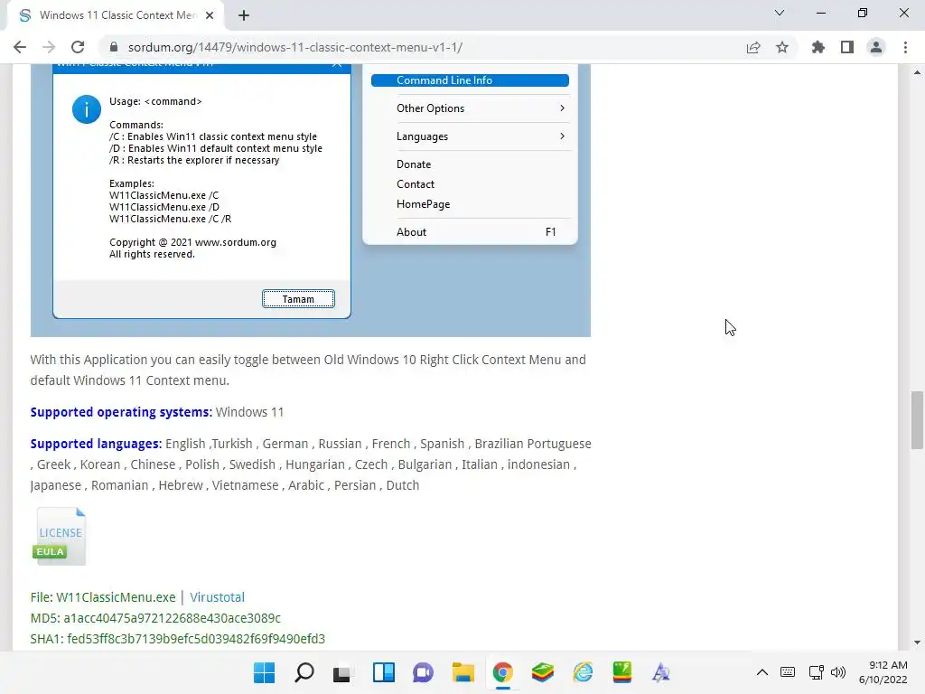This screenshot has height=694, width=925.
Task: Choose Contact in the menu
Action: (416, 184)
